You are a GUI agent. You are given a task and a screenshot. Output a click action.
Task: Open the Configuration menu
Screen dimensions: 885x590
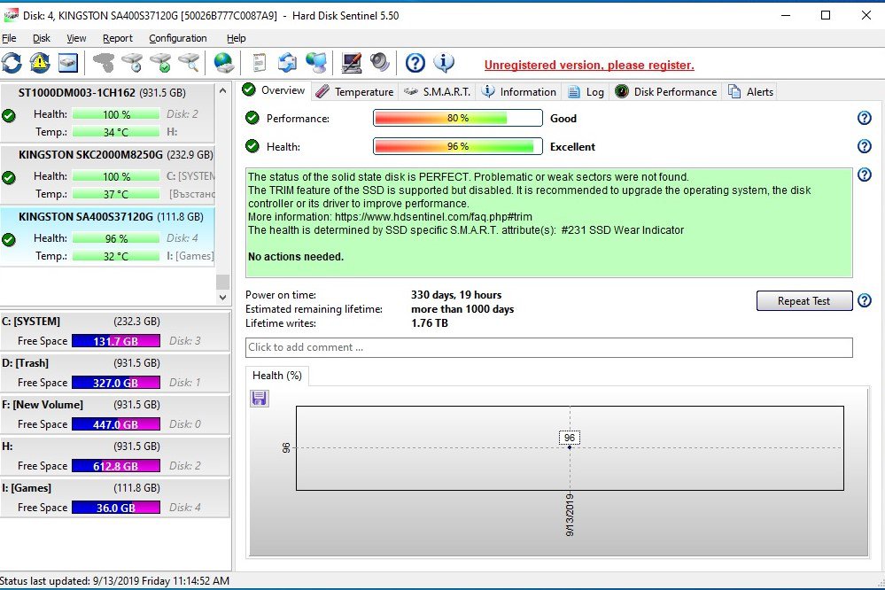177,38
